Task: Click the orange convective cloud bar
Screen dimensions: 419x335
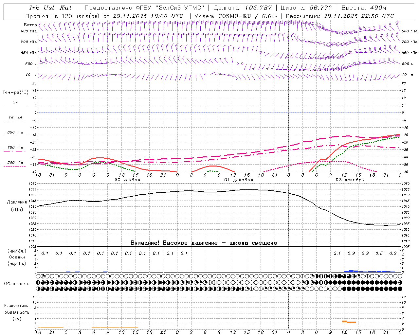Action: (x=349, y=322)
